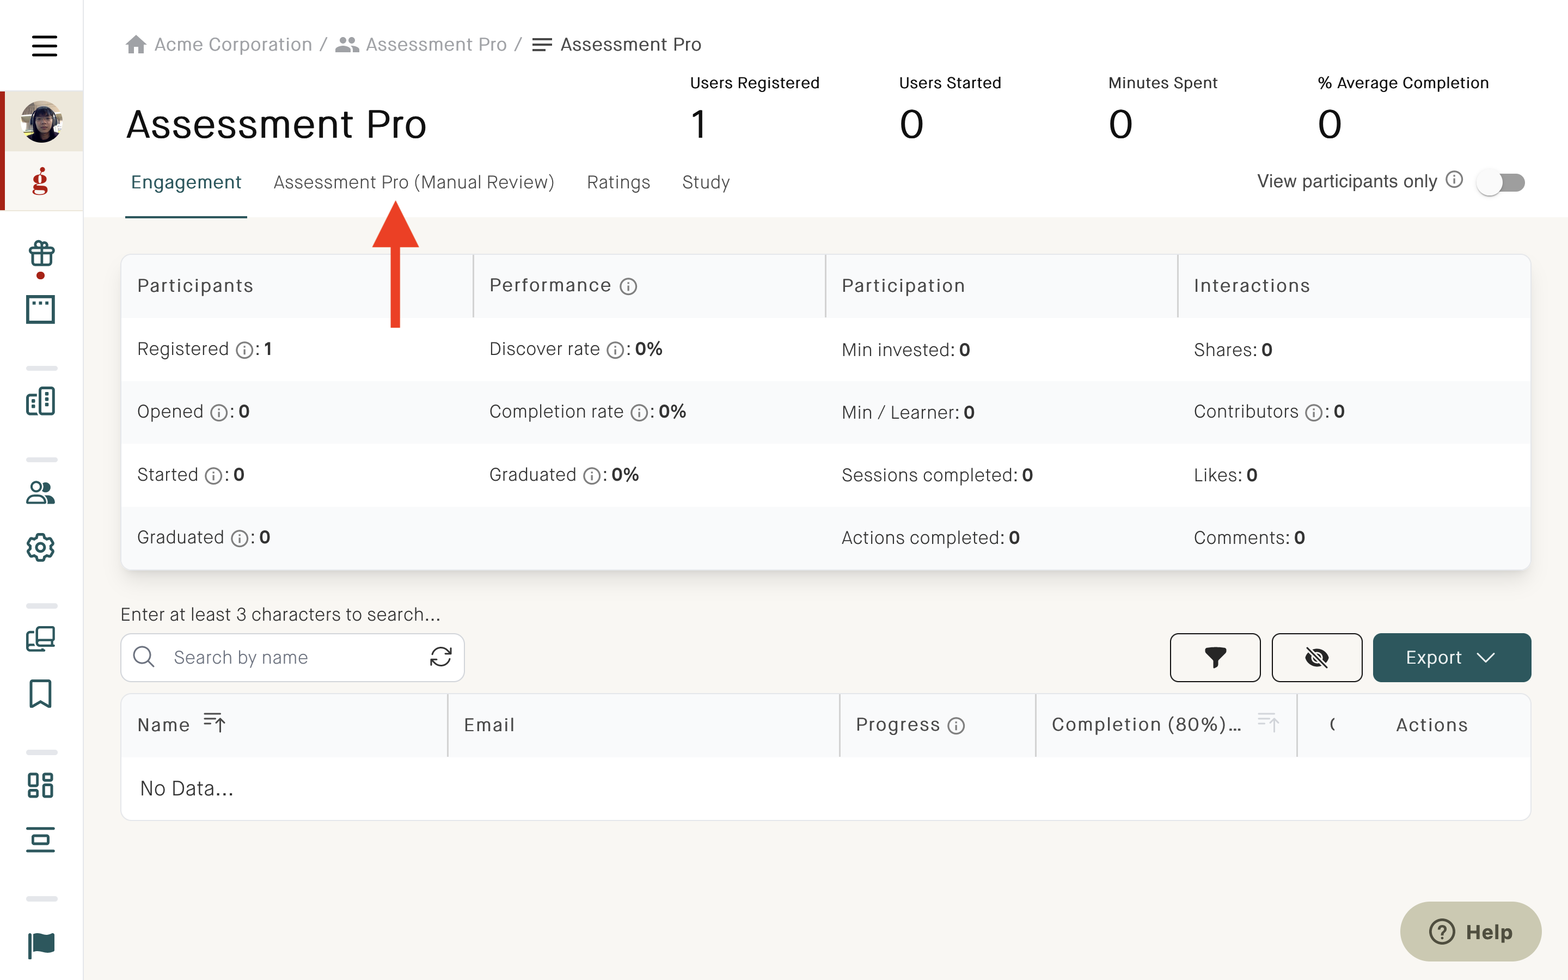Open the filter options icon
The width and height of the screenshot is (1568, 980).
(x=1214, y=657)
